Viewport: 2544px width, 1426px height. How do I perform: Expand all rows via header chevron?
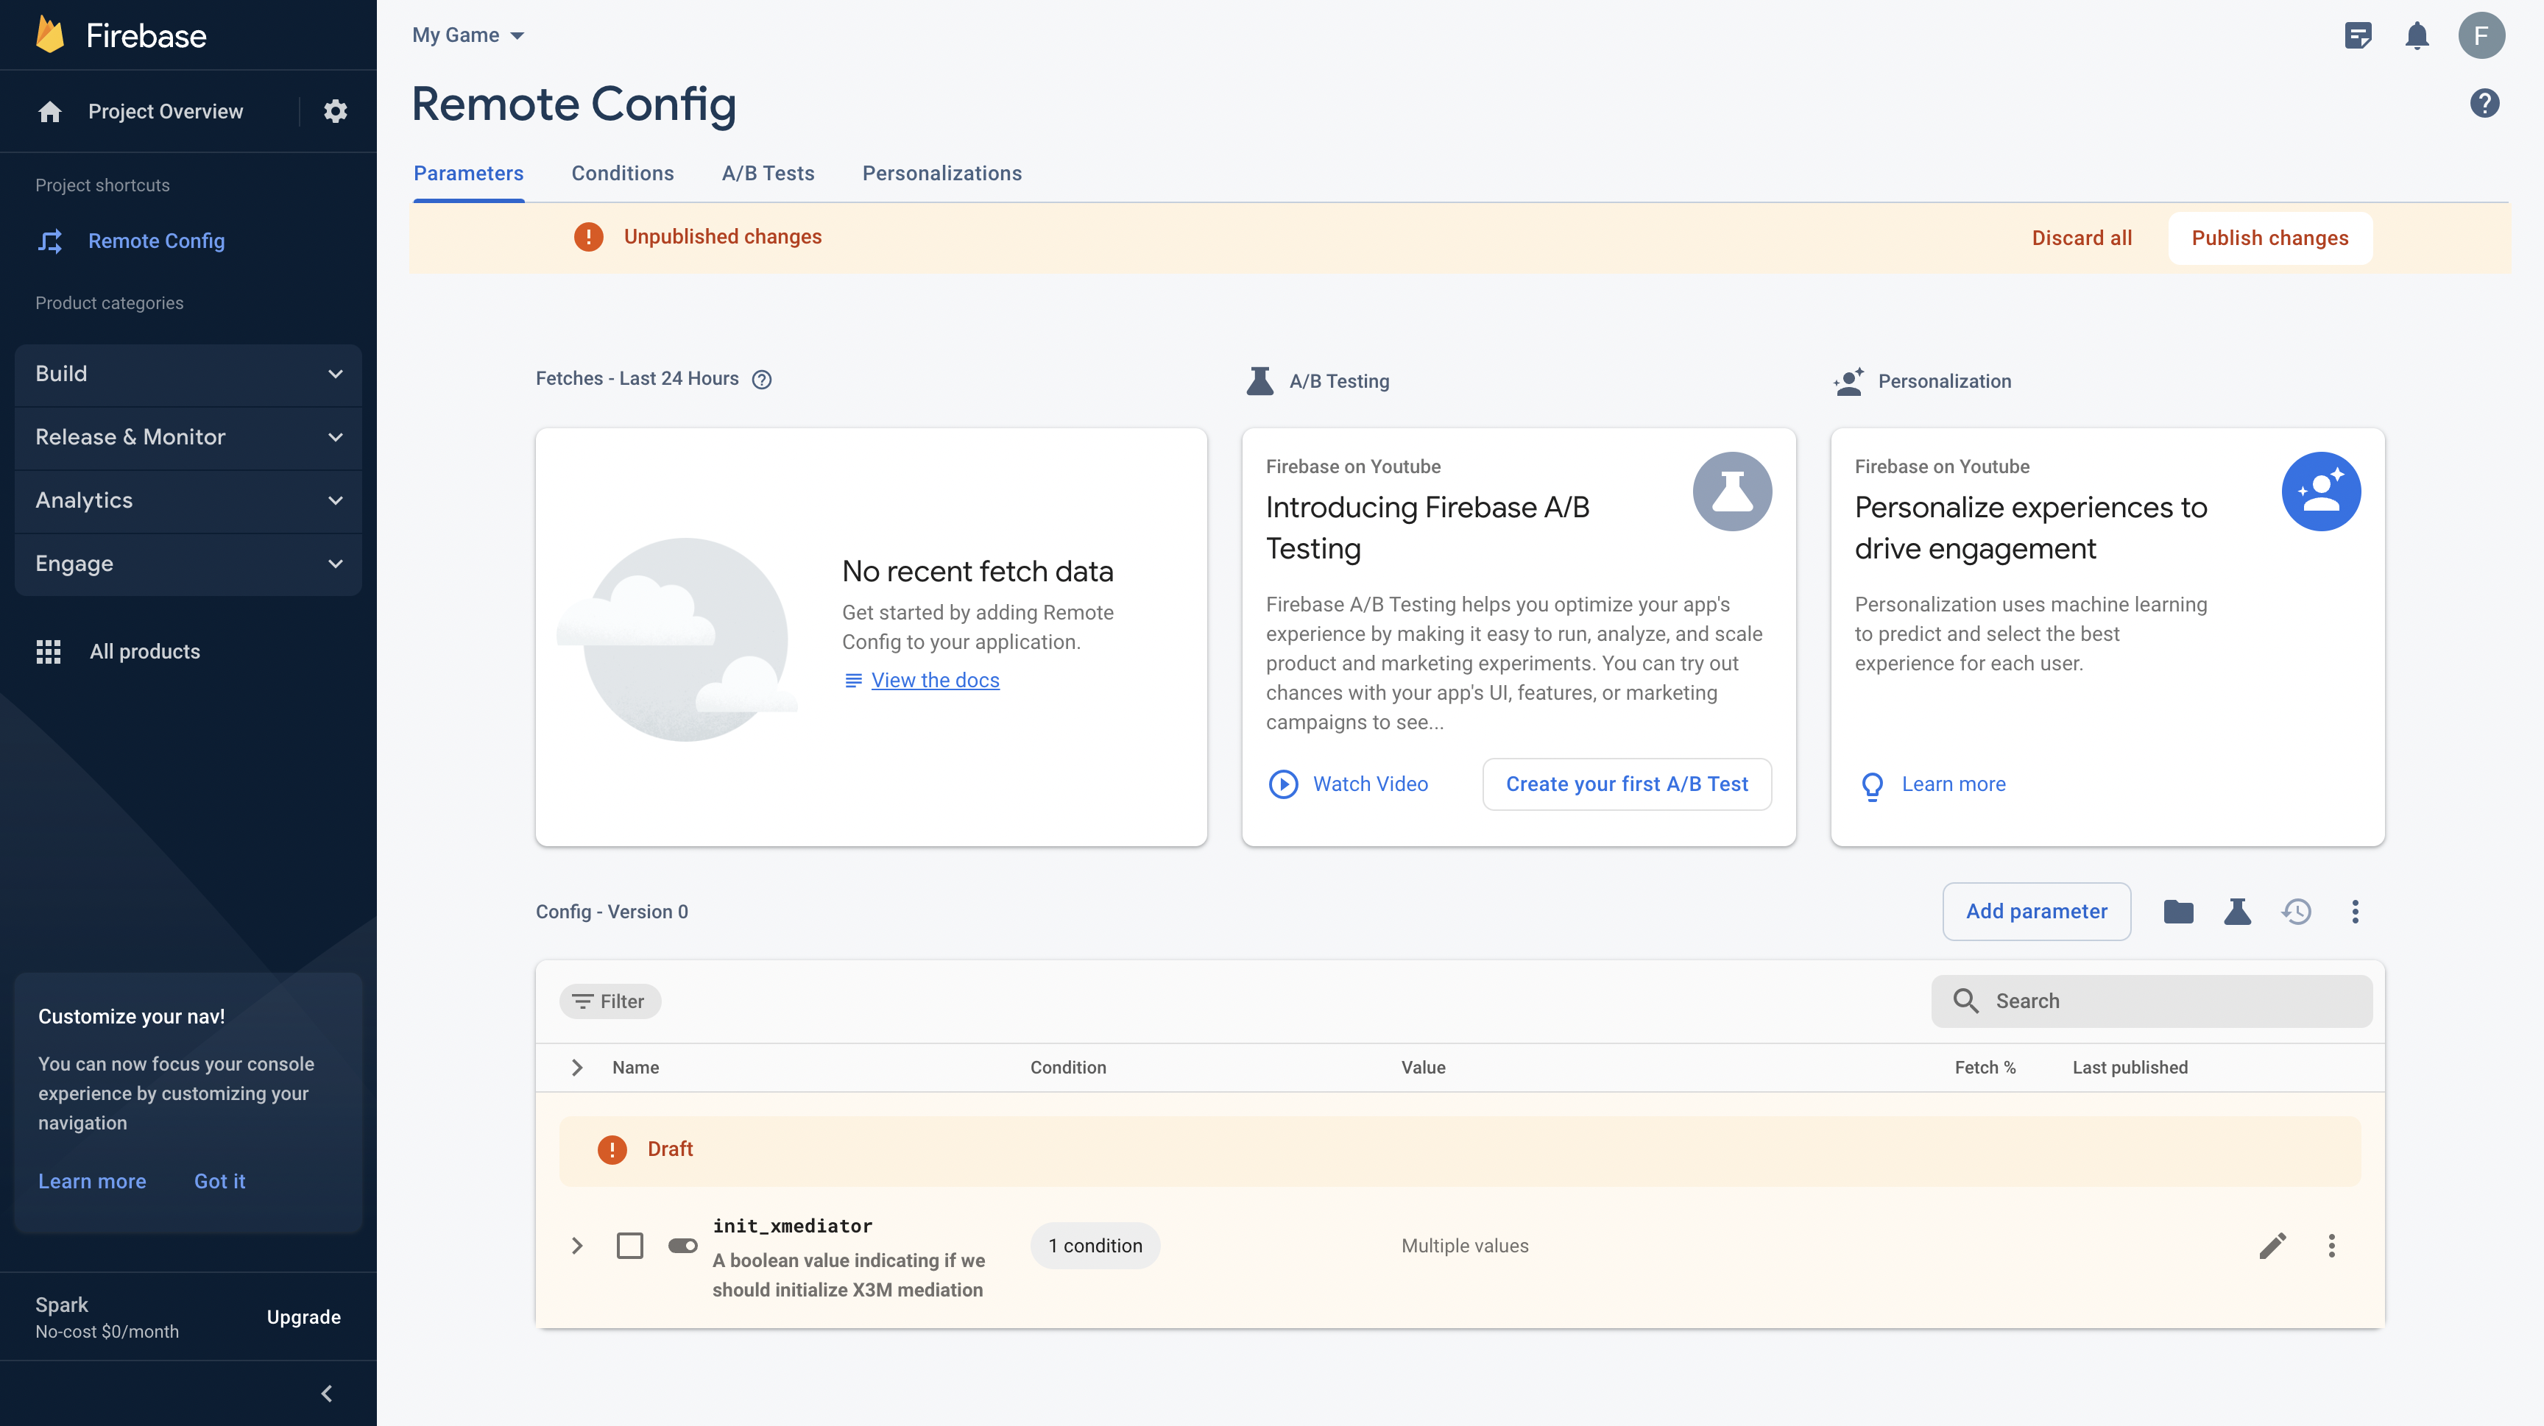coord(577,1068)
